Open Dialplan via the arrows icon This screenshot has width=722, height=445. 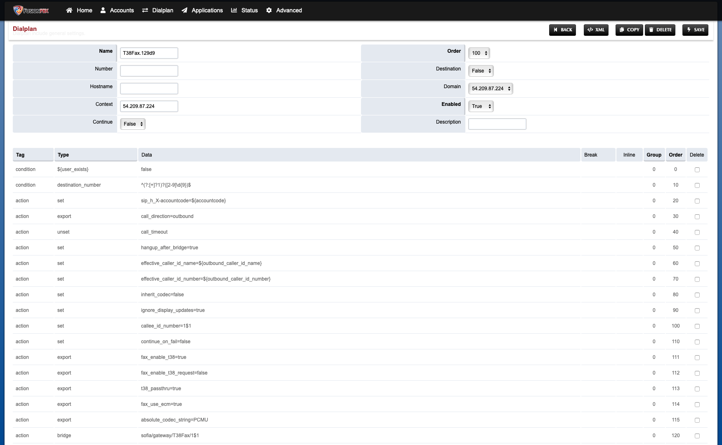pyautogui.click(x=145, y=10)
